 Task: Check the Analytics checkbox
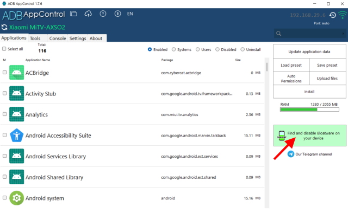click(4, 114)
